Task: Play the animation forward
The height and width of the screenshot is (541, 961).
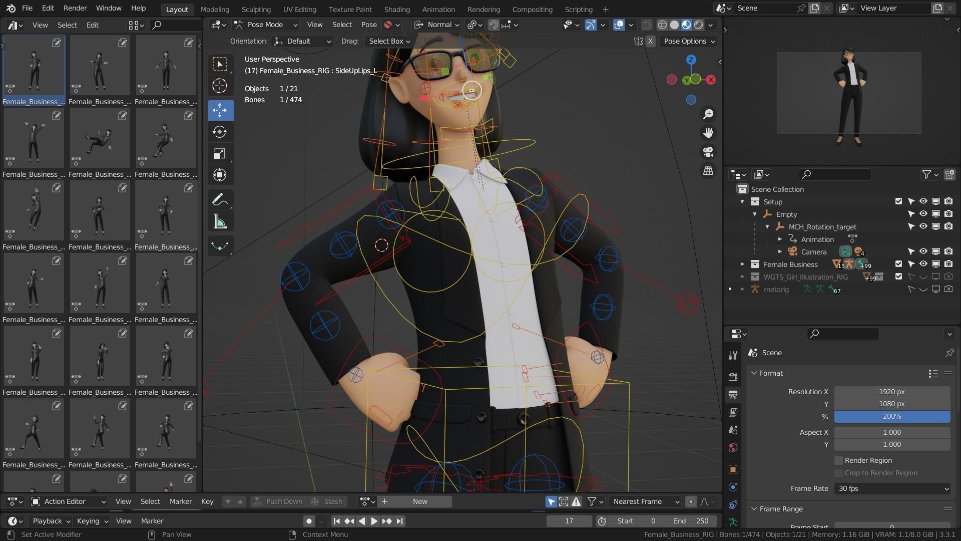Action: coord(374,521)
